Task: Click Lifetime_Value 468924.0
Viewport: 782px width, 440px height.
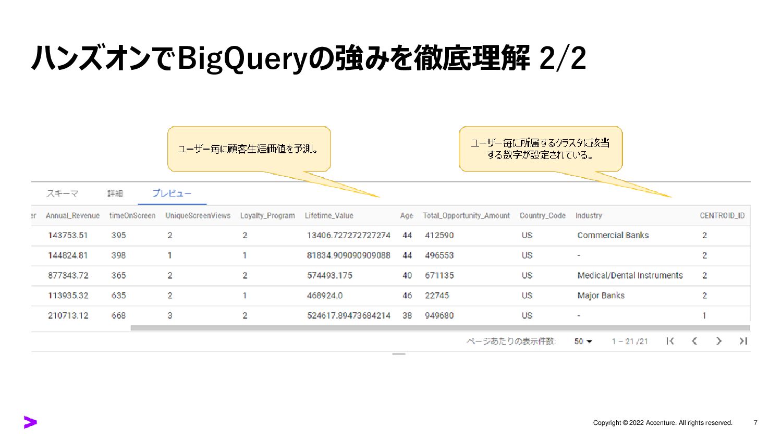Action: tap(325, 296)
